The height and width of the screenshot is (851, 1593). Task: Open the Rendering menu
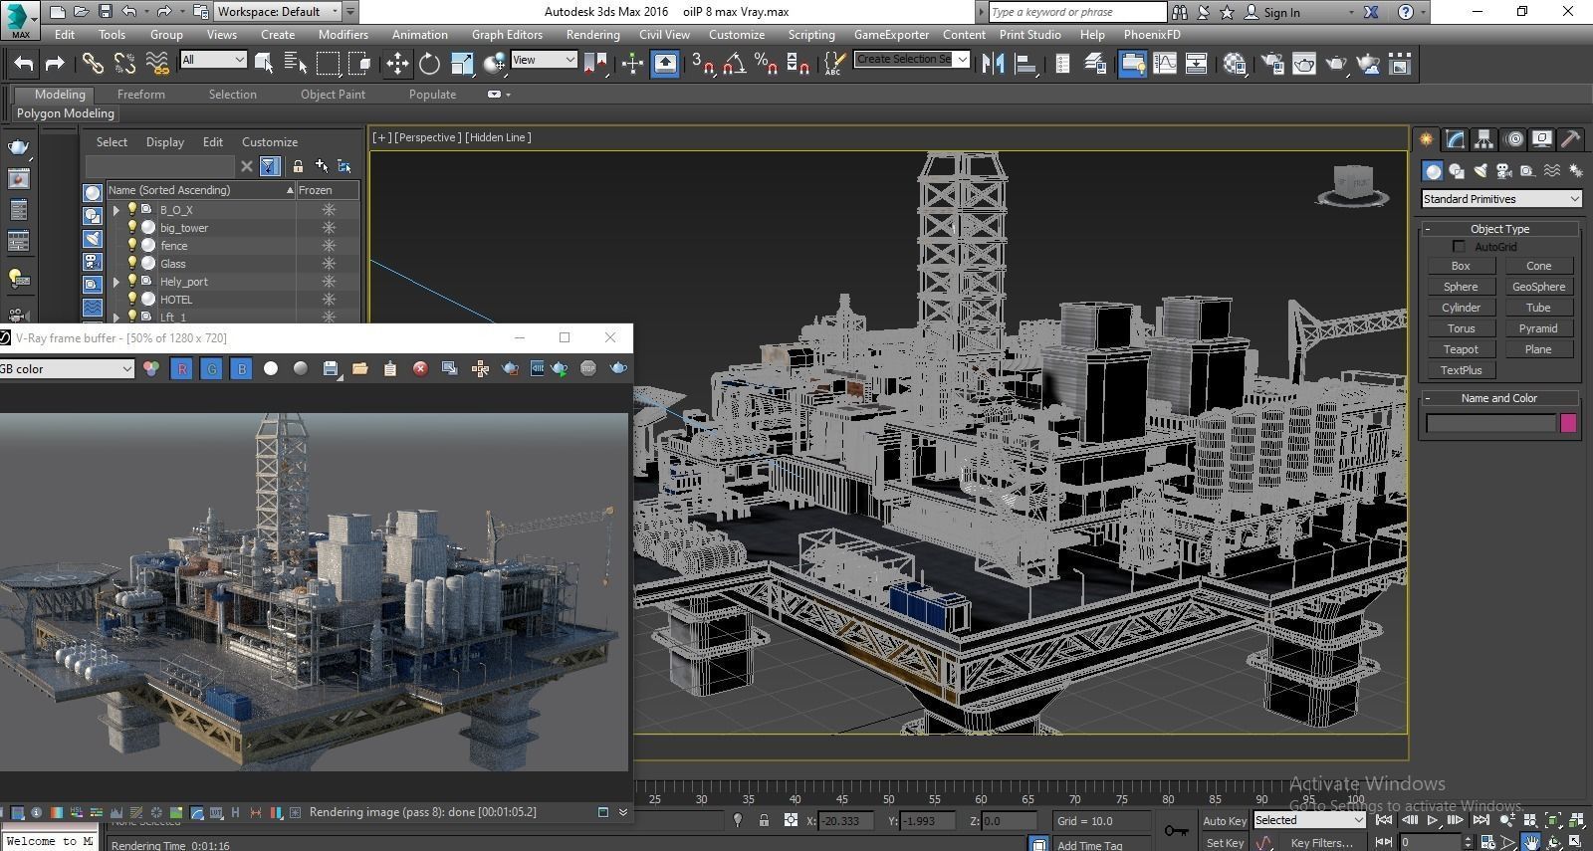click(592, 34)
